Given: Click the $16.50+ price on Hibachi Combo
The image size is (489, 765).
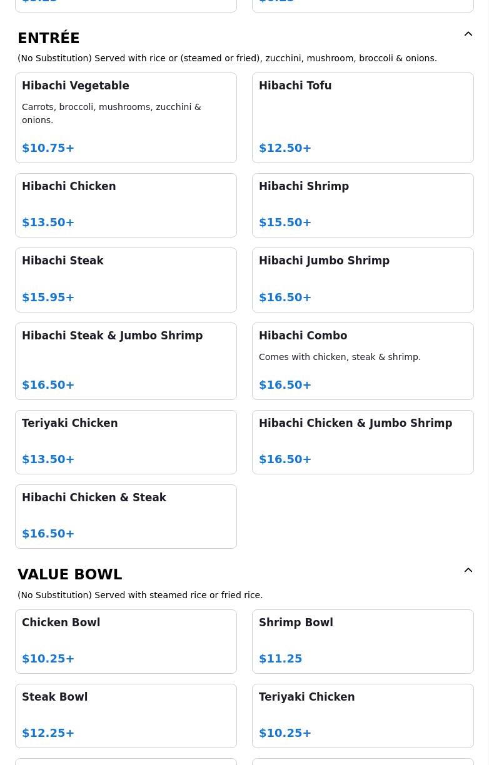Looking at the screenshot, I should pos(285,385).
